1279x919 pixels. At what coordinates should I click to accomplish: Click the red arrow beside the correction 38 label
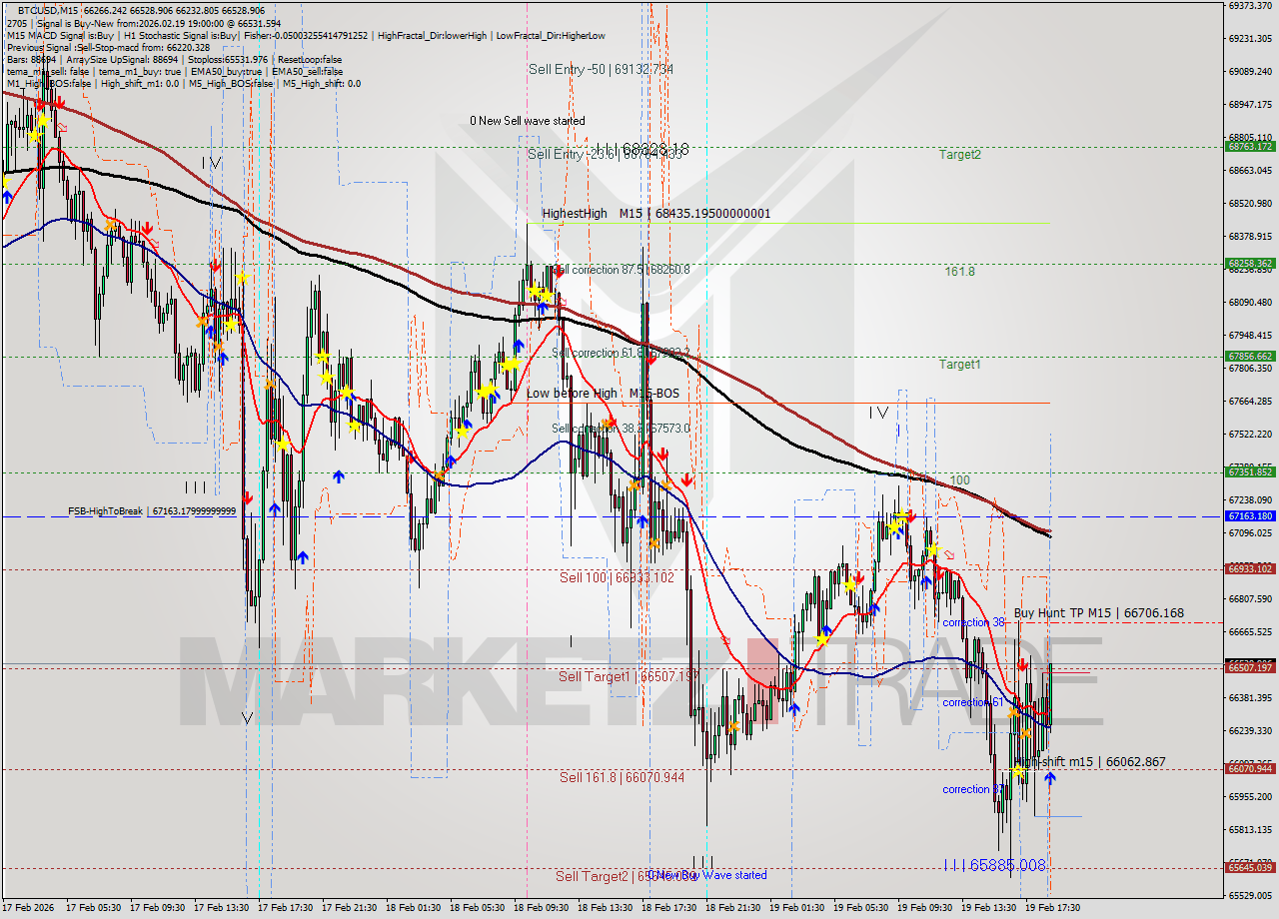[x=1022, y=665]
